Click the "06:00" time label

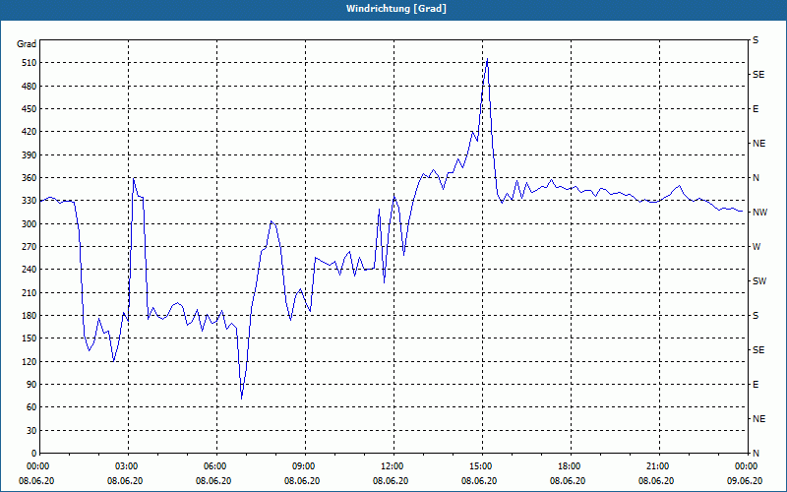[216, 465]
